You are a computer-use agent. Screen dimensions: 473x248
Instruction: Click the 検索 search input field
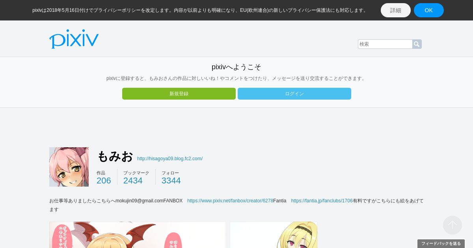tap(385, 44)
